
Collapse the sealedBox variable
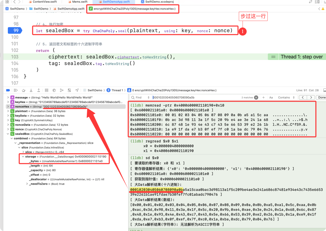[8, 134]
